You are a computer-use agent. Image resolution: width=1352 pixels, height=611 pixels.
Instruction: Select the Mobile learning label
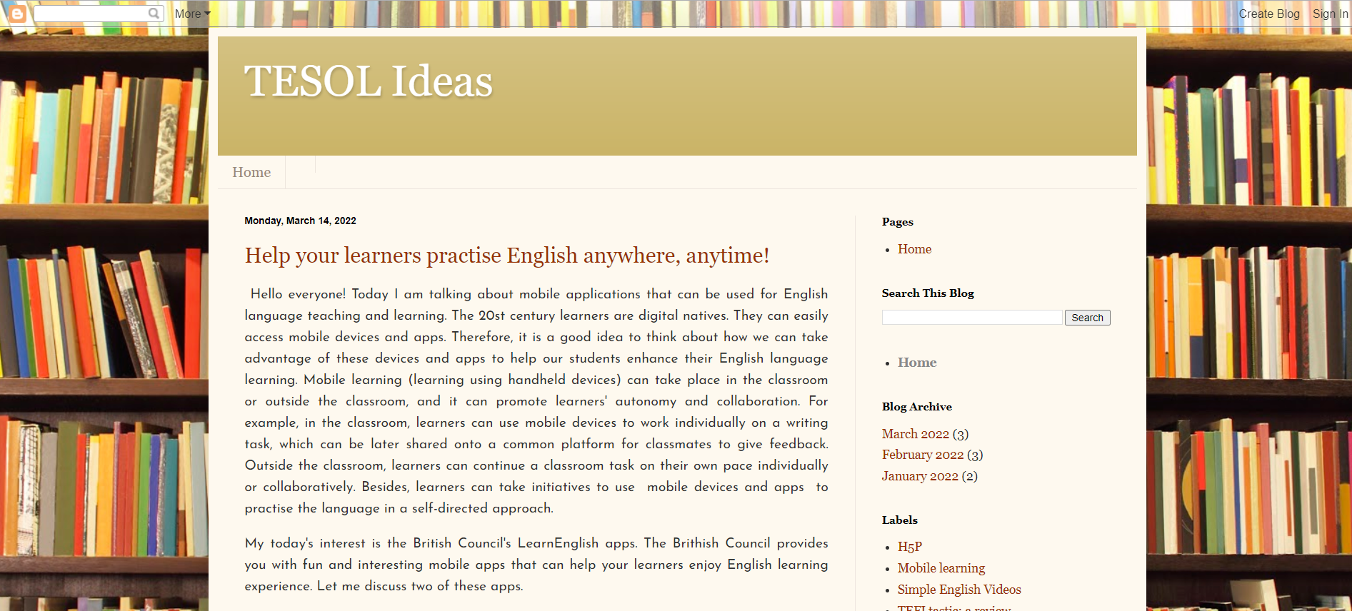click(941, 568)
